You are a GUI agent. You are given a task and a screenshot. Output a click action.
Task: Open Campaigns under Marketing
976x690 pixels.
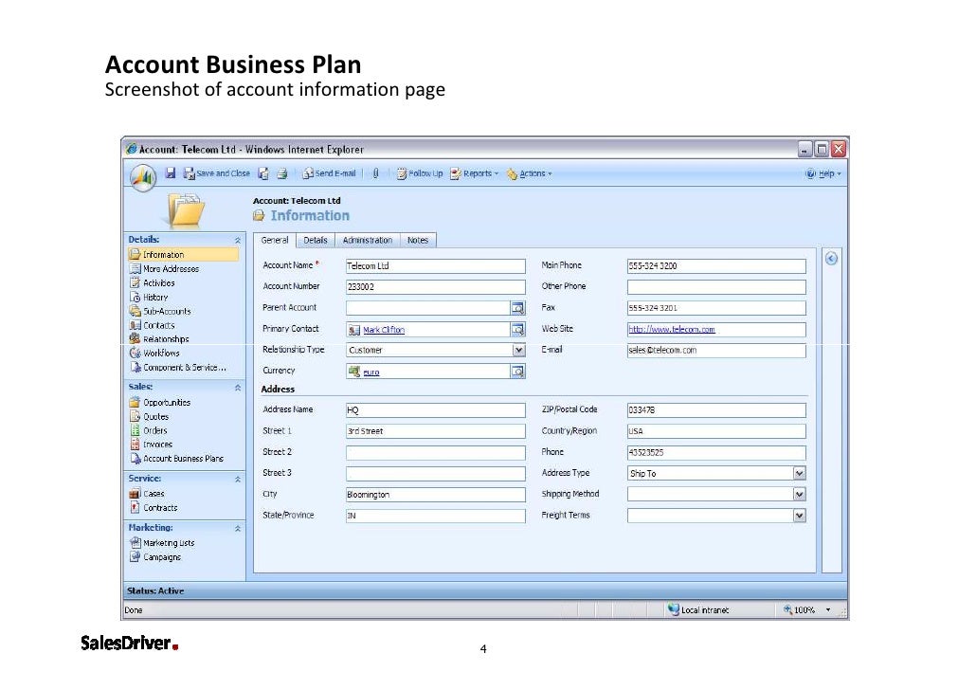tap(155, 557)
